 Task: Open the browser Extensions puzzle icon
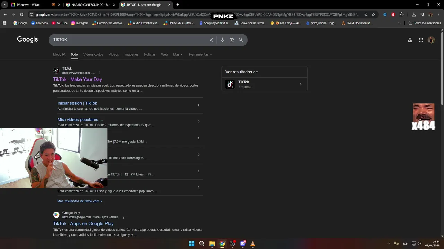402,15
